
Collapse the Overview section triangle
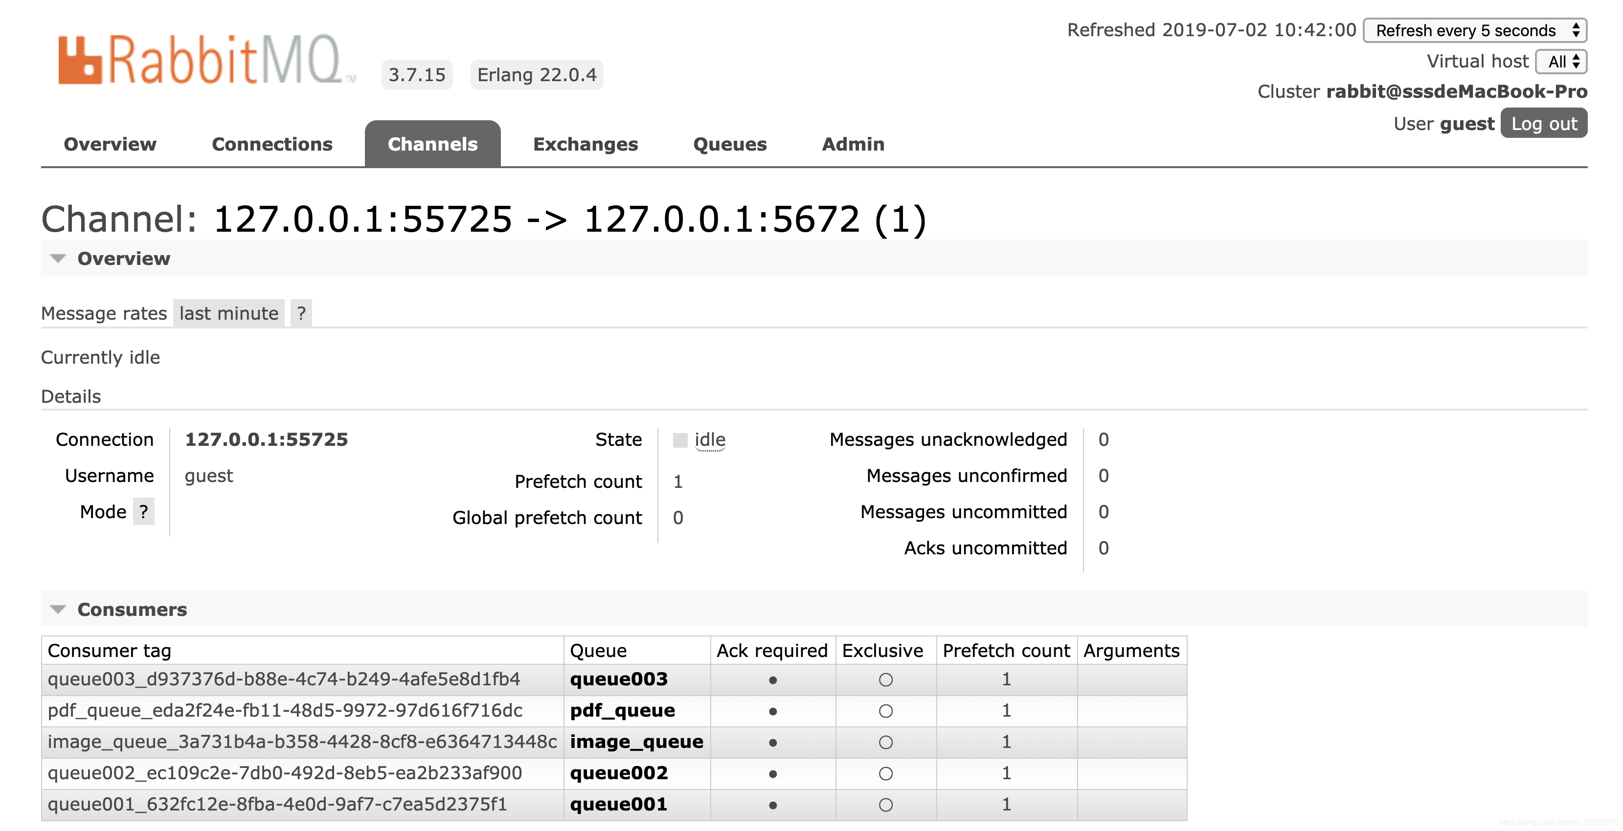click(x=58, y=259)
